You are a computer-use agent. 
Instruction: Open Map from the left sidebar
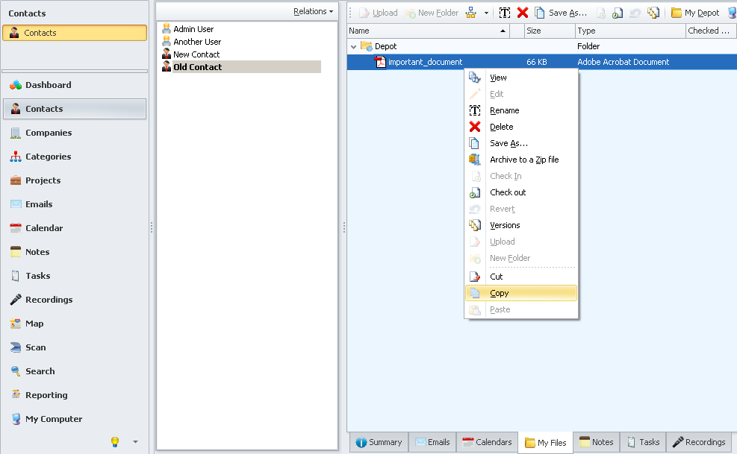[34, 324]
